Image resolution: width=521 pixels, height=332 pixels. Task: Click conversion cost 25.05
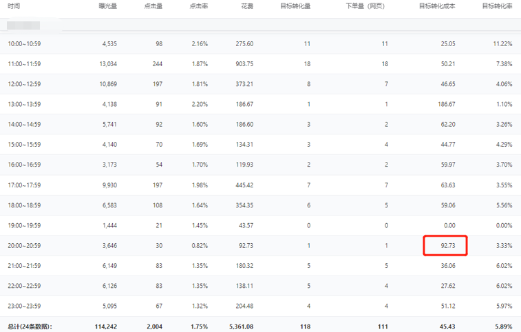coord(448,44)
